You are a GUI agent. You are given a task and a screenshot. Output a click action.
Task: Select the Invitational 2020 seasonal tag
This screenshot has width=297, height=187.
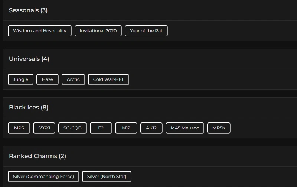pos(98,31)
